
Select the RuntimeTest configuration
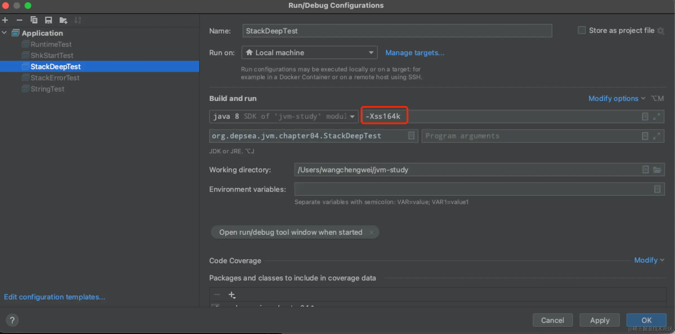click(51, 44)
